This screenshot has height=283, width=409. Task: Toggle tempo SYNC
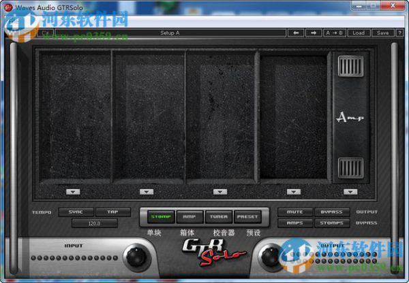(x=76, y=212)
